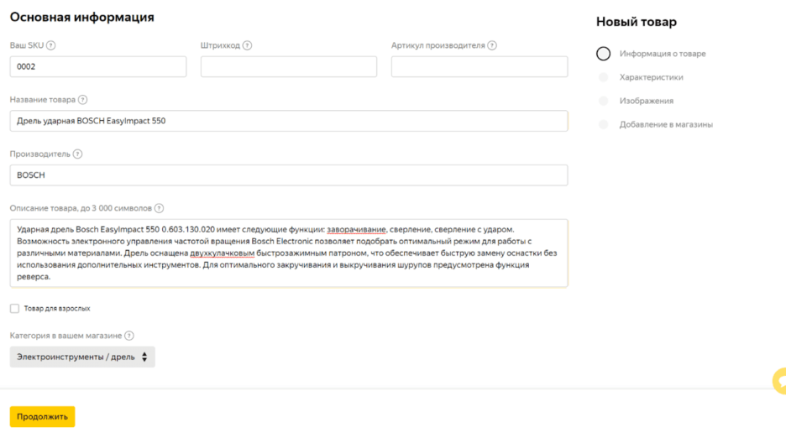Select the Характеристики step circle

pos(603,77)
